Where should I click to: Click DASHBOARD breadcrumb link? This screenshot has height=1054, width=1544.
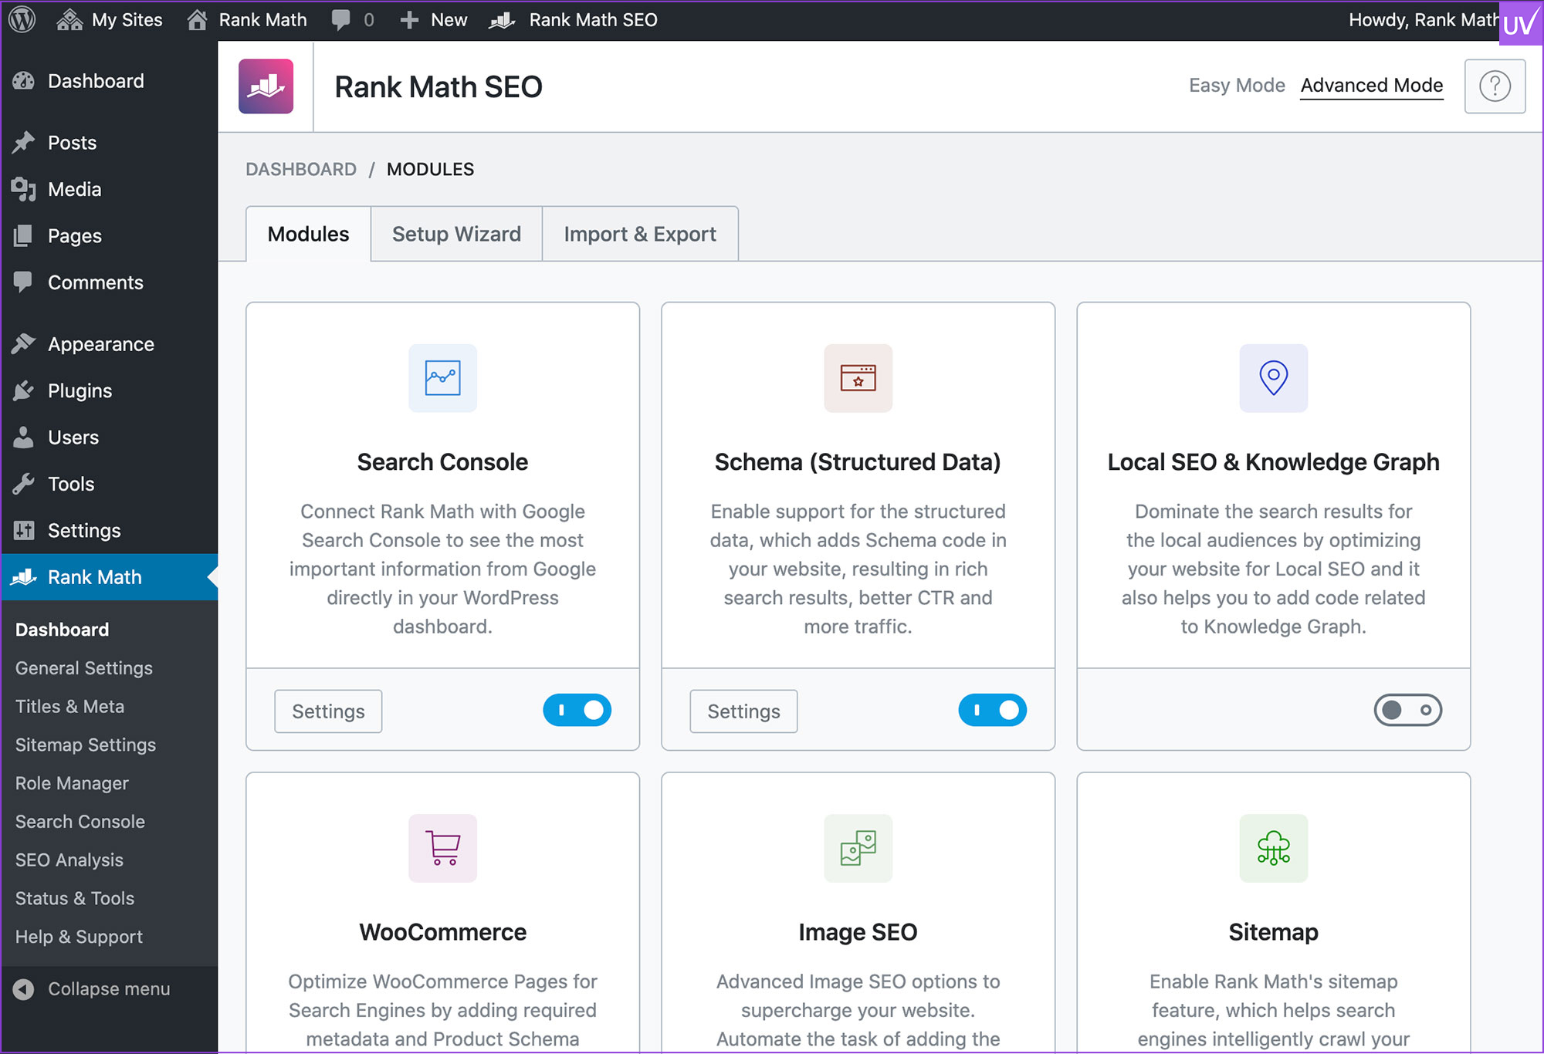click(x=301, y=169)
